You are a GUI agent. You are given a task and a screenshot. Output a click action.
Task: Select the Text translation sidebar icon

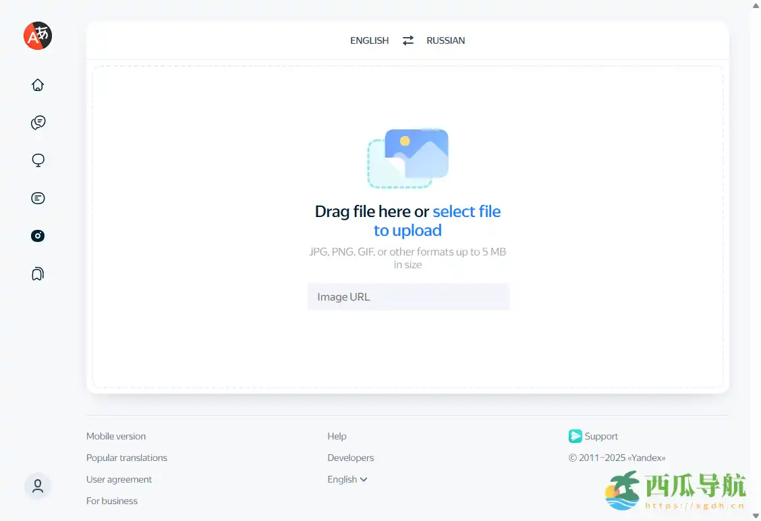[38, 197]
